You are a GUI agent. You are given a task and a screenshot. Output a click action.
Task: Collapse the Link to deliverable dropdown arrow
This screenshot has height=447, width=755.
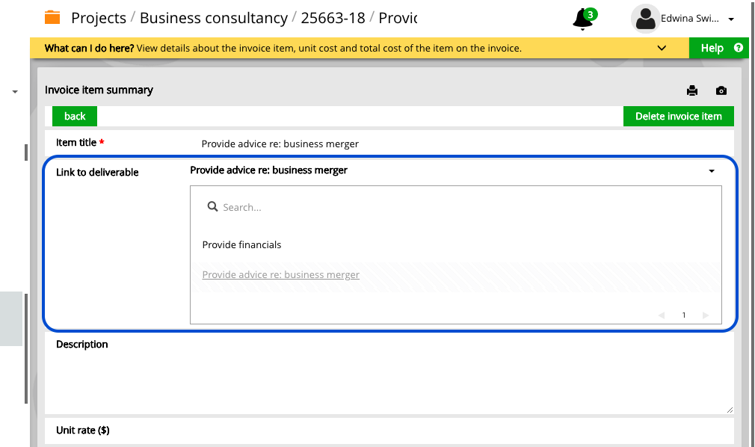tap(711, 171)
